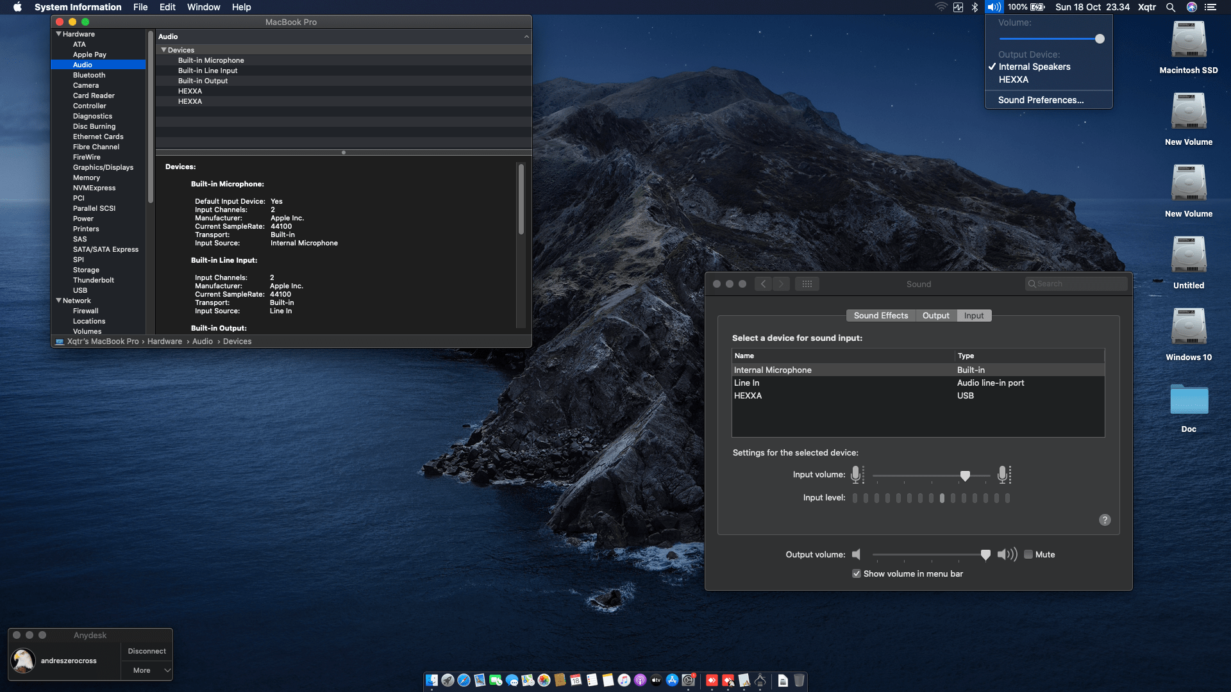This screenshot has width=1231, height=692.
Task: Open Calendar from the dock
Action: point(576,680)
